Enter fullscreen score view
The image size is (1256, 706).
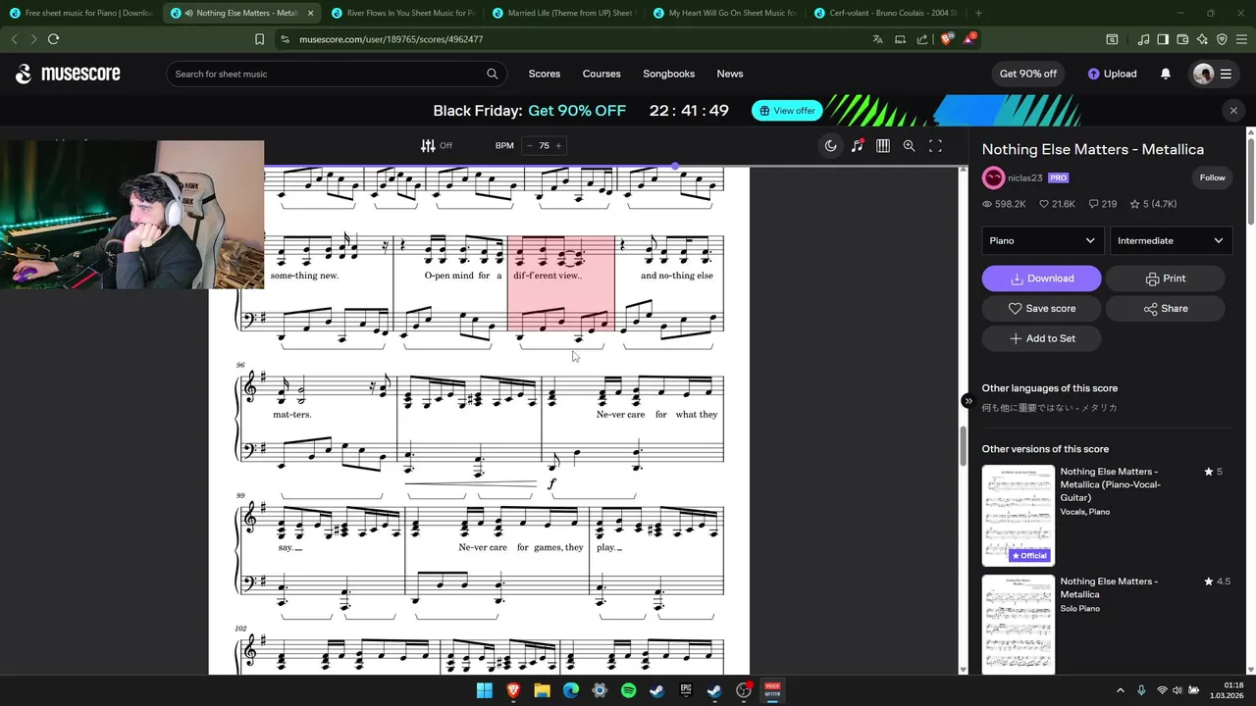[936, 145]
